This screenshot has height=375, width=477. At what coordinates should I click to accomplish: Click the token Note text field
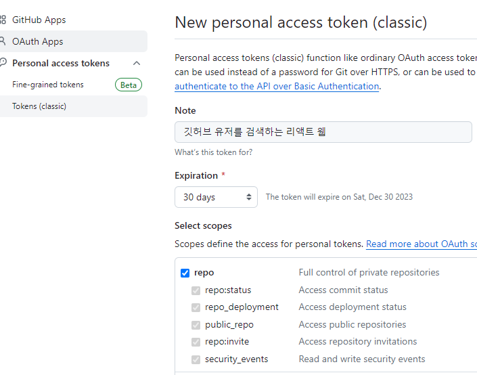(x=323, y=132)
